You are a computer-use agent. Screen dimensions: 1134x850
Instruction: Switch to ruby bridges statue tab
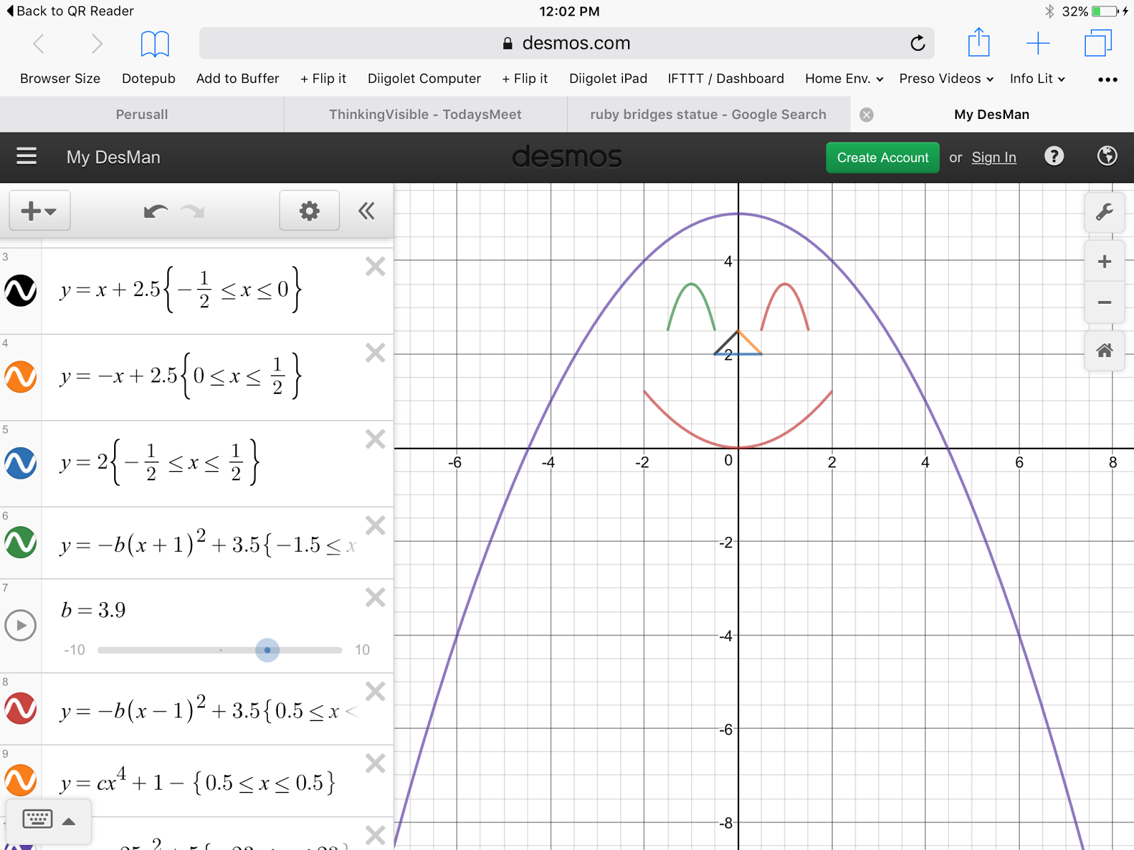709,114
